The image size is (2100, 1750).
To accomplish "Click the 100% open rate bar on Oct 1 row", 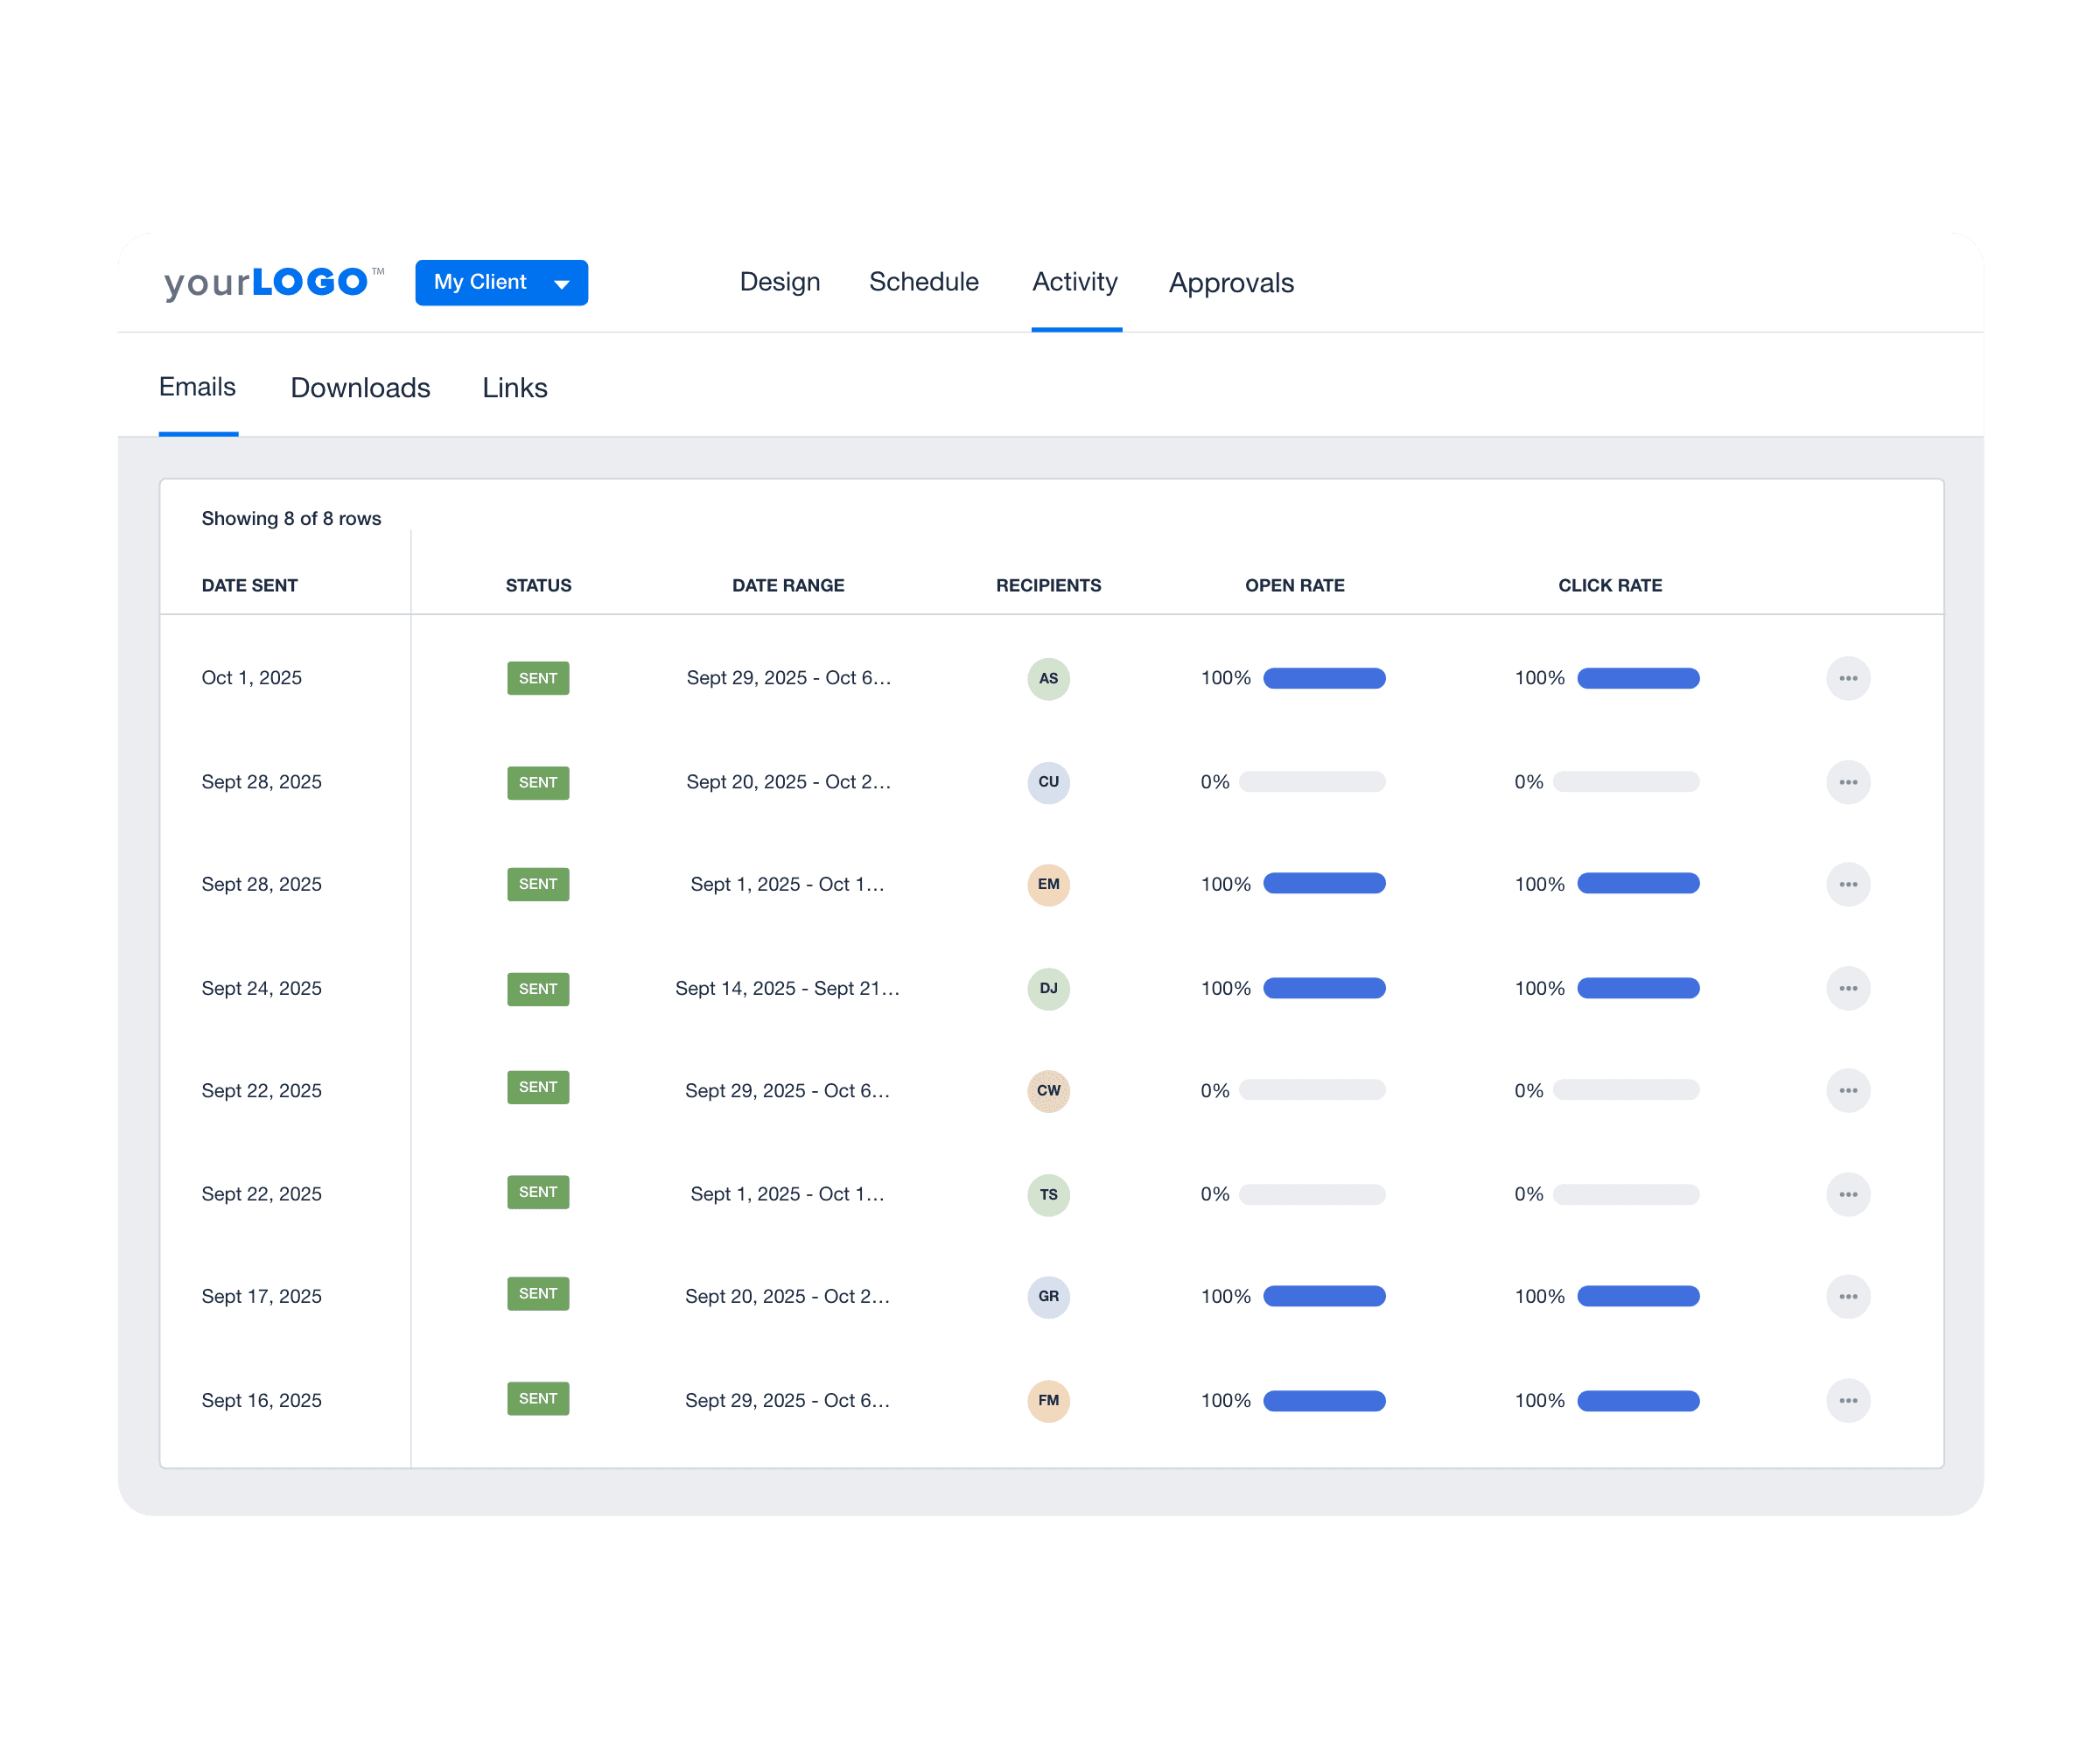I will [x=1324, y=678].
